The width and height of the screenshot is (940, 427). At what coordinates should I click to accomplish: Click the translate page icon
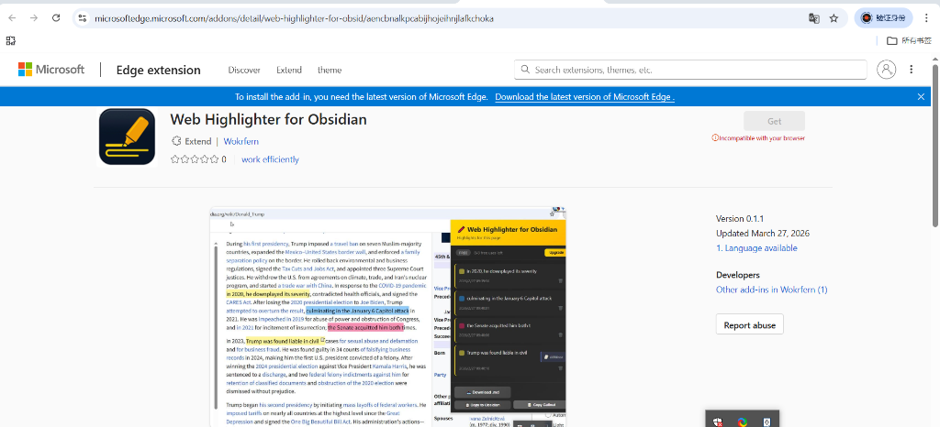click(813, 18)
